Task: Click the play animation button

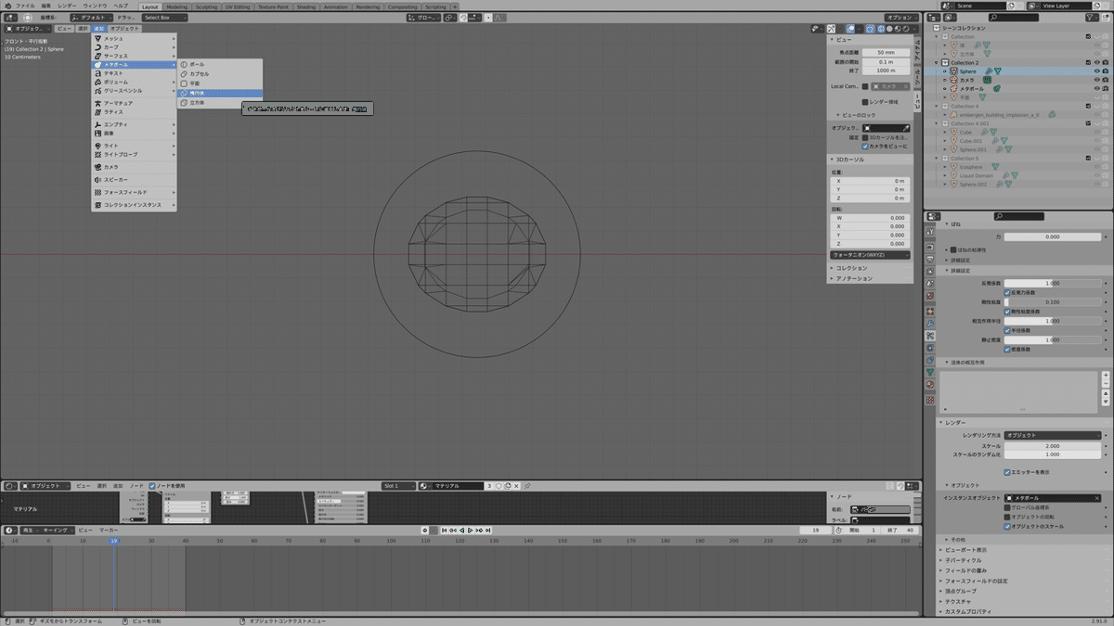Action: tap(469, 530)
